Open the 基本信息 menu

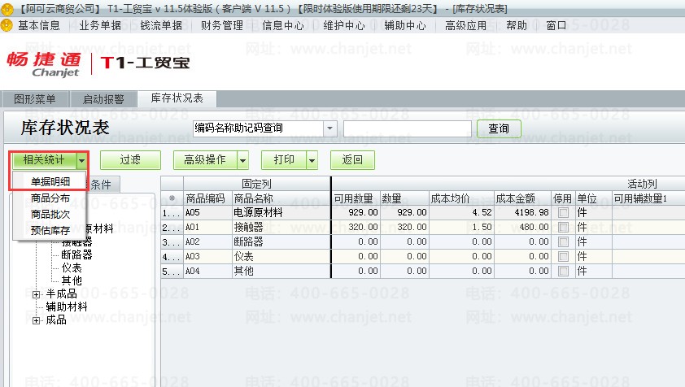tap(39, 25)
